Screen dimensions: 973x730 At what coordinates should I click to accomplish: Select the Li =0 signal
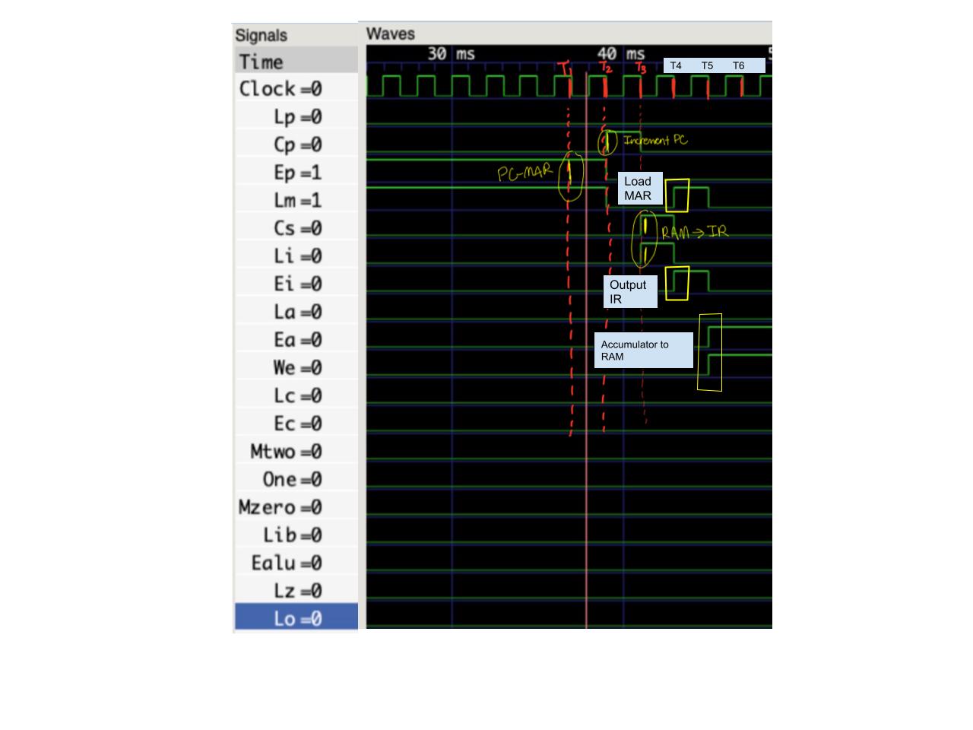296,256
